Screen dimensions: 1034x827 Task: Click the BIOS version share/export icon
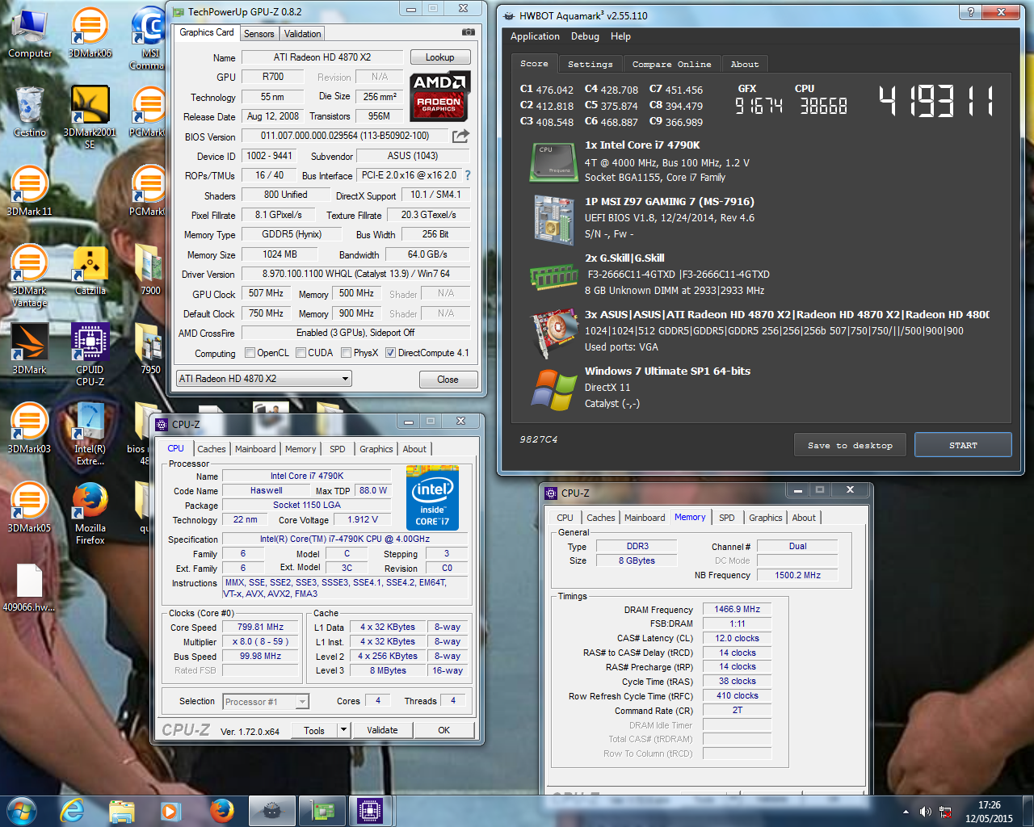(460, 136)
